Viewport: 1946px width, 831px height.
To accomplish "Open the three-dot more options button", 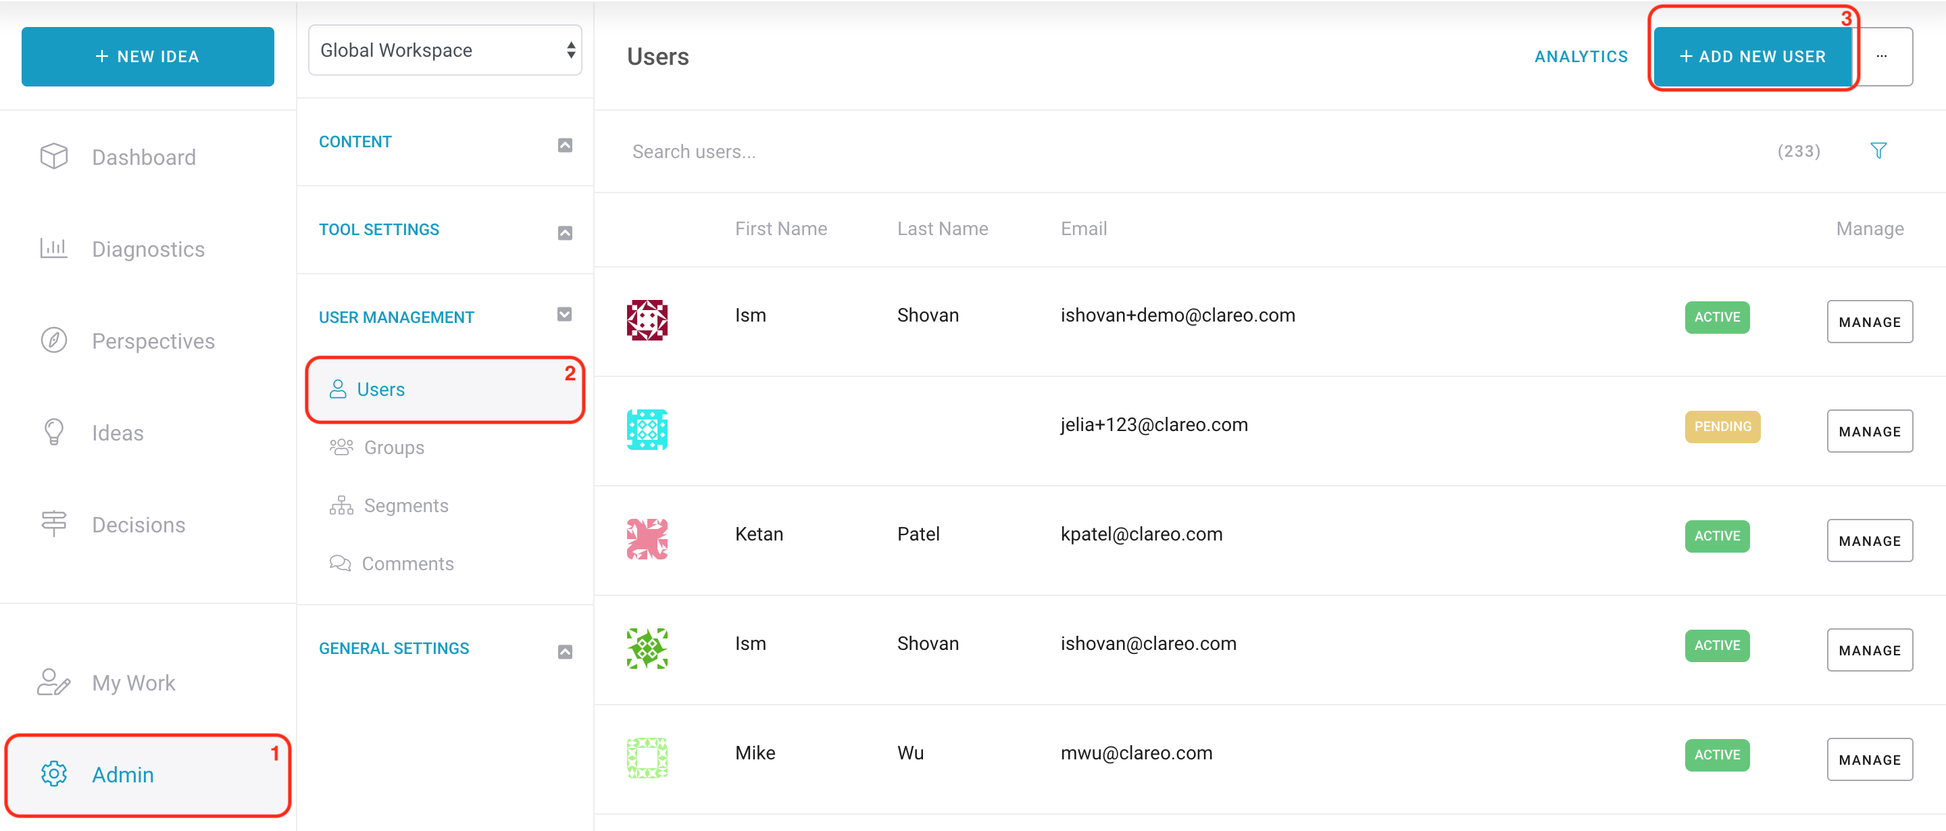I will click(1882, 57).
